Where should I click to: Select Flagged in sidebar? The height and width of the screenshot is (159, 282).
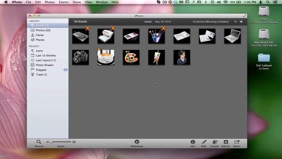coord(48,70)
